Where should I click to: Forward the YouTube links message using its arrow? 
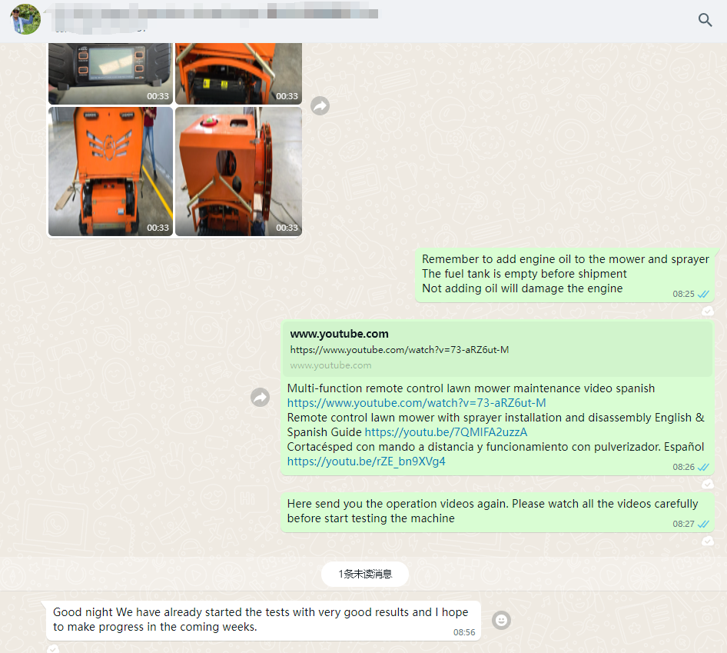point(261,397)
